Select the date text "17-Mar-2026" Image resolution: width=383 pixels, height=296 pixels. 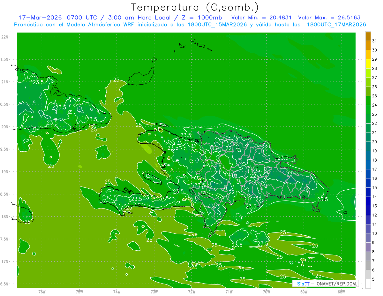pos(40,18)
